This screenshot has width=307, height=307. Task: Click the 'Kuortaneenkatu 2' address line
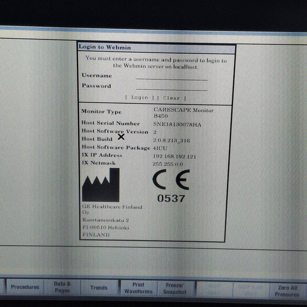(x=105, y=220)
